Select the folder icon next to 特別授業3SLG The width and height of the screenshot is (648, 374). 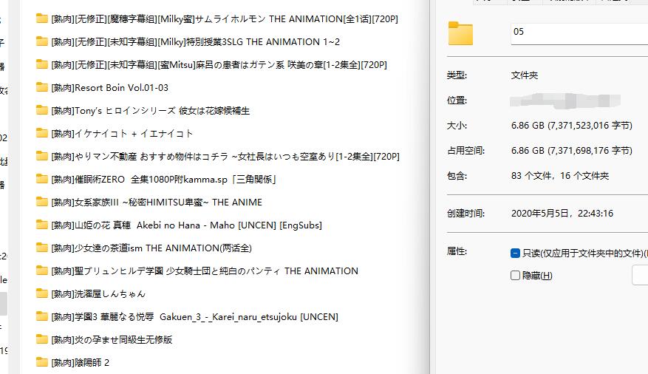42,42
